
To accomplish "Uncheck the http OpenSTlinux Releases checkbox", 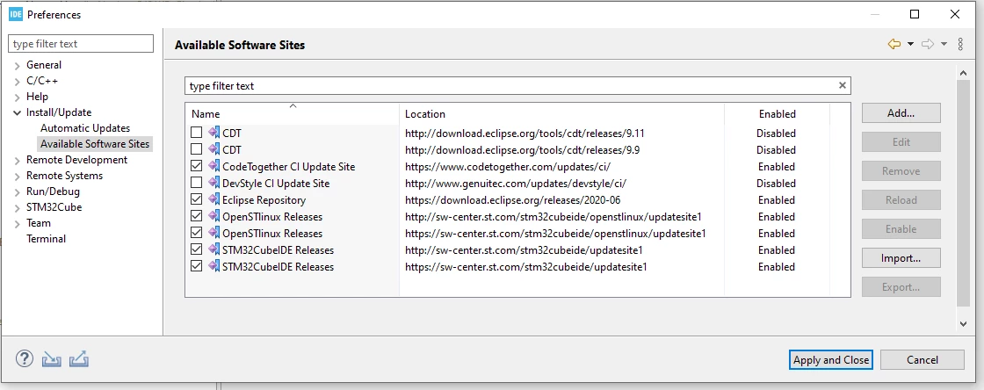I will pyautogui.click(x=197, y=216).
